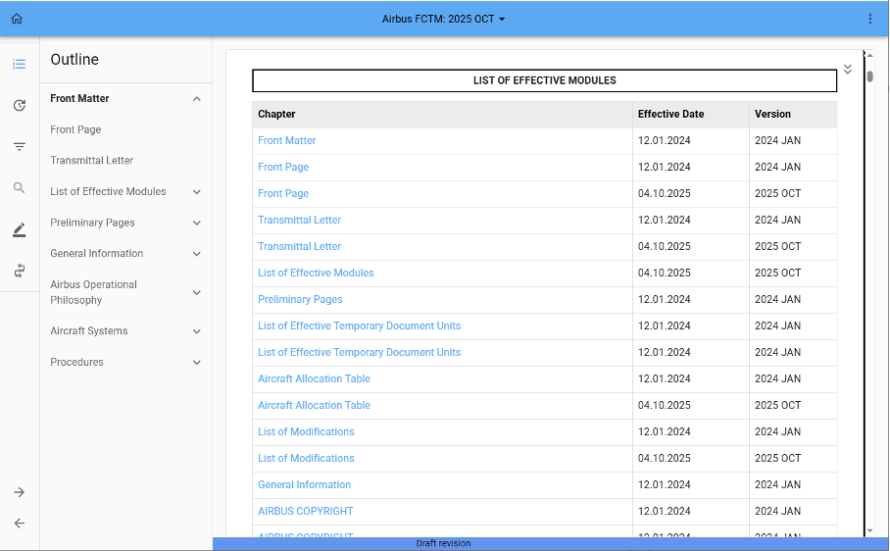Open List of Effective Modules table link
The image size is (890, 551).
click(x=316, y=273)
